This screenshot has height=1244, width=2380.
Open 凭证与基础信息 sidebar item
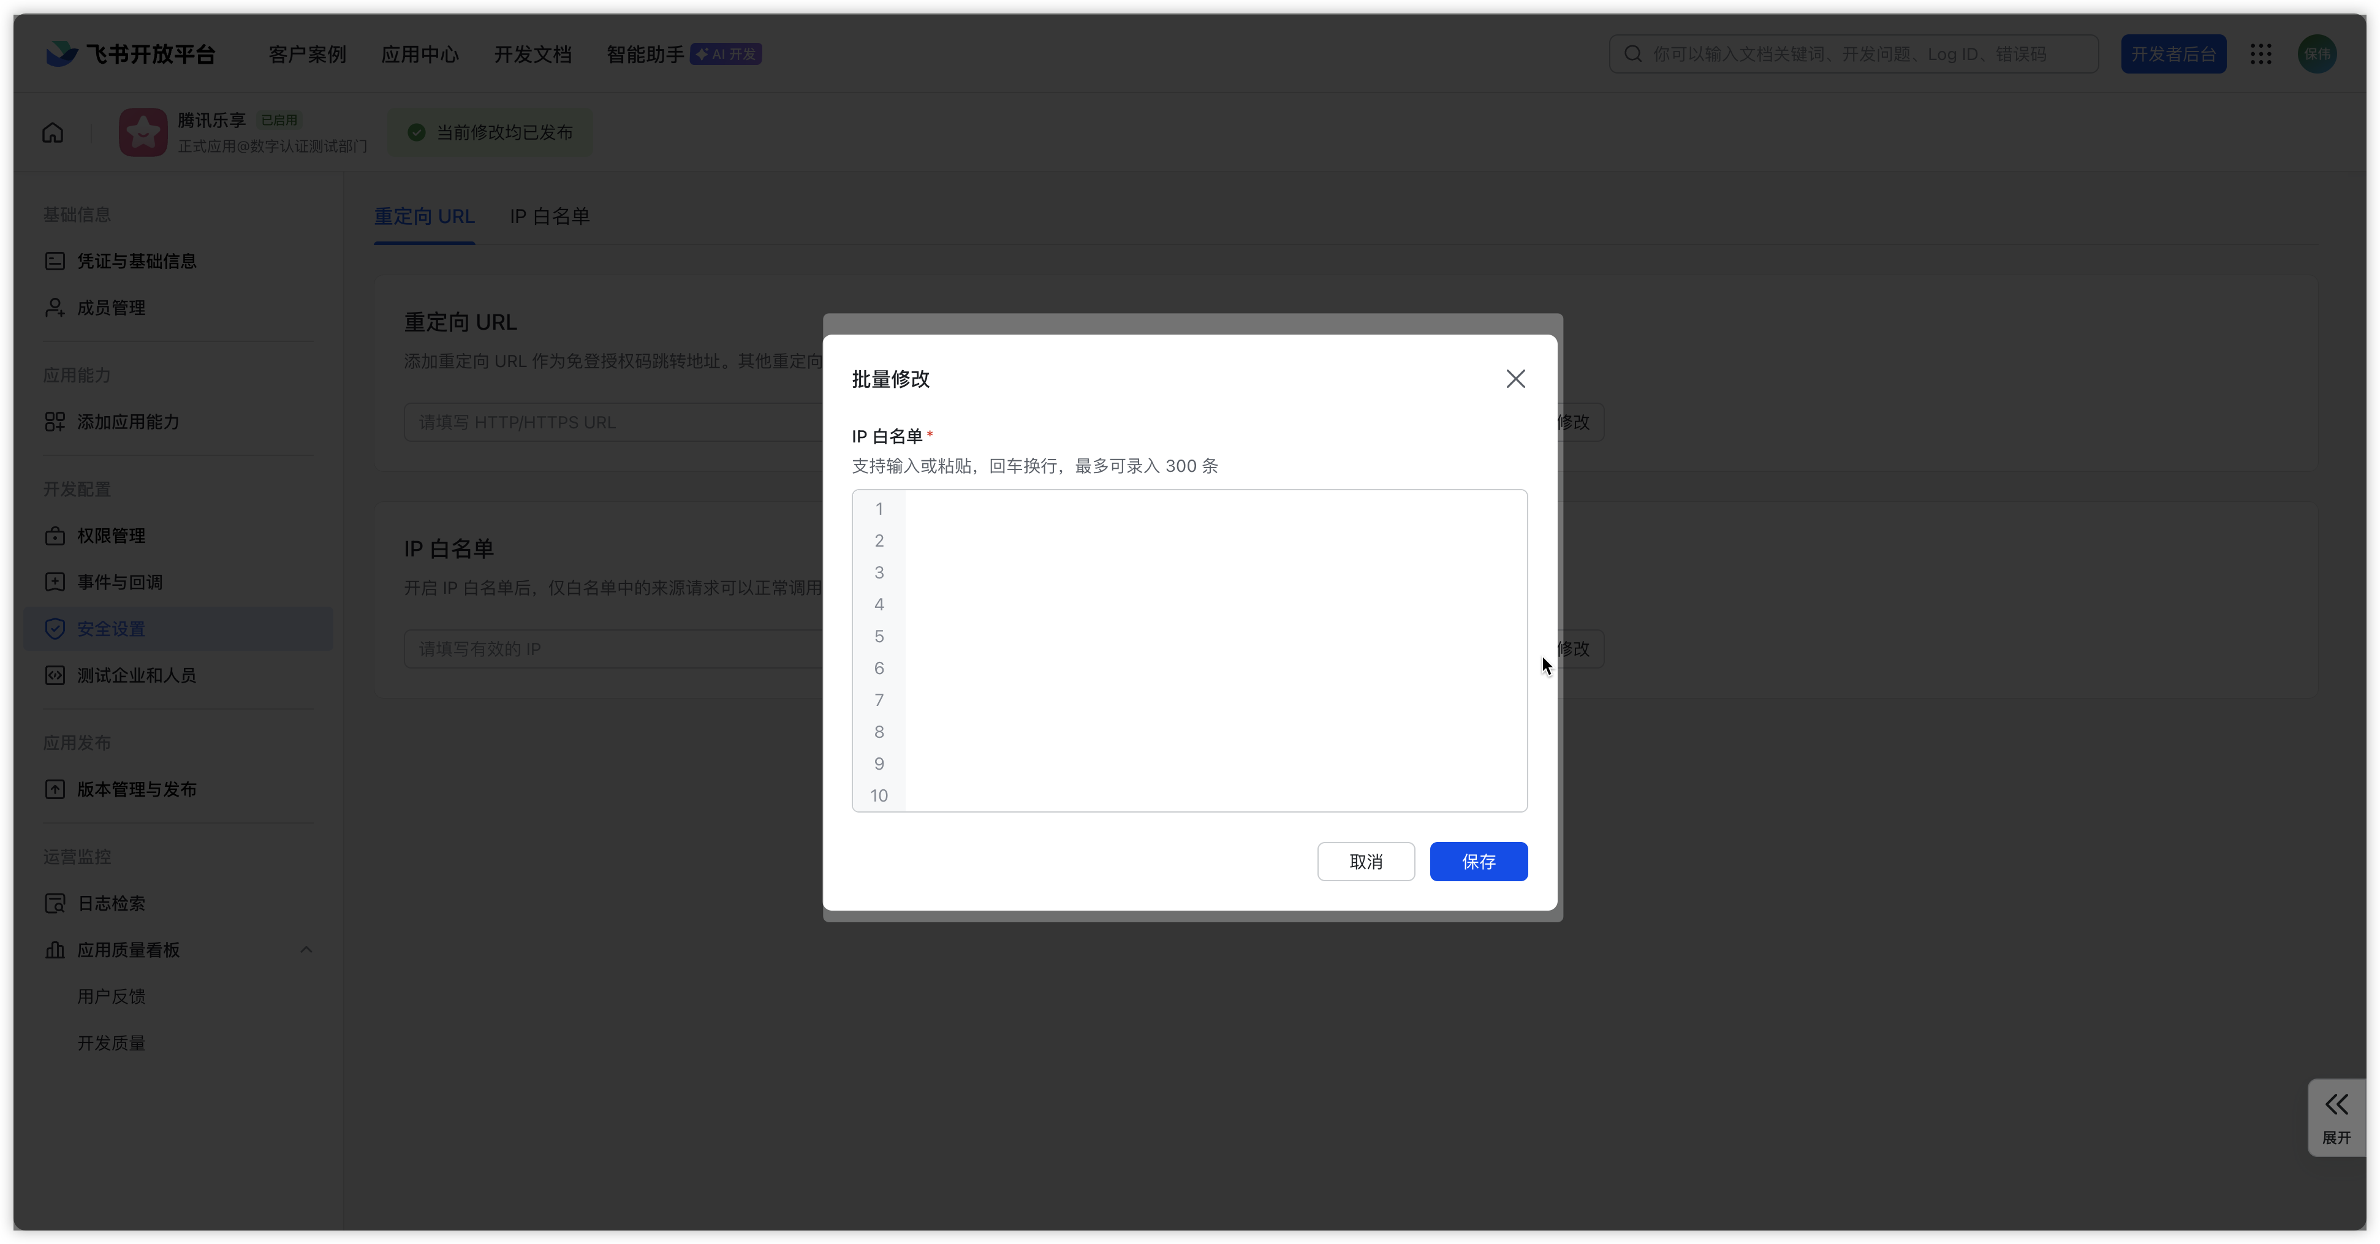[x=136, y=262]
